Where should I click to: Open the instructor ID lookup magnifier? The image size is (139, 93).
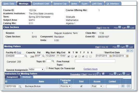(20, 87)
